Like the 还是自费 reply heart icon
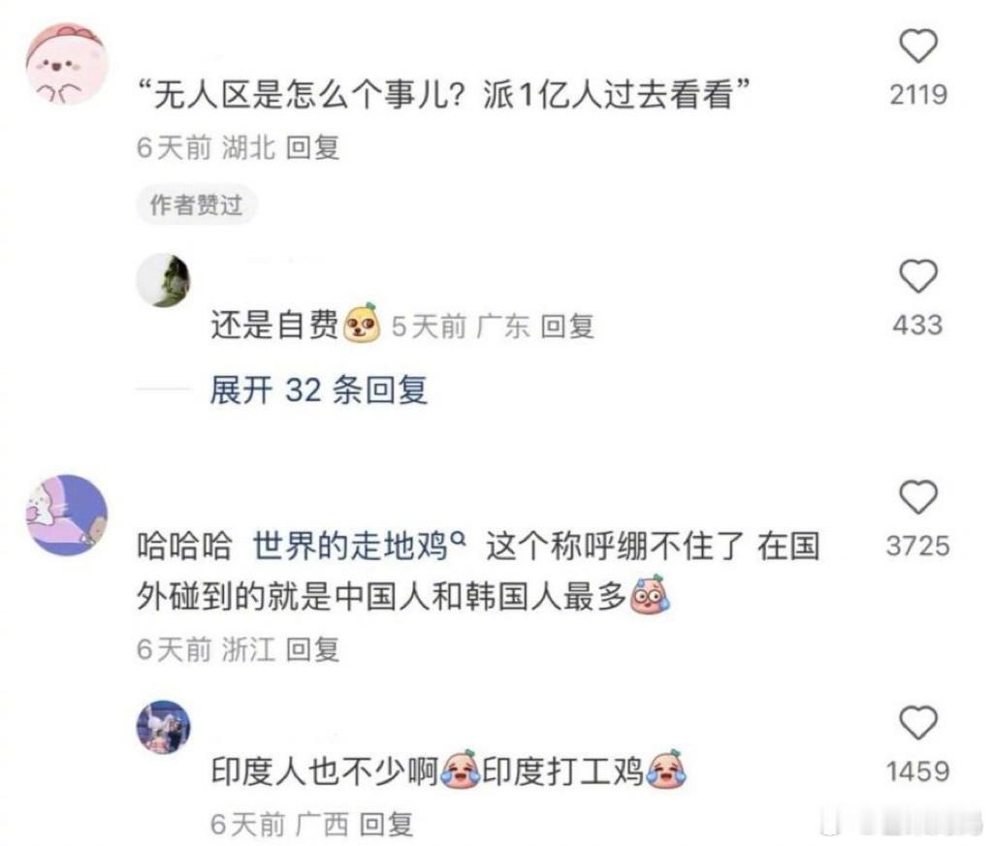The image size is (993, 846). [918, 276]
